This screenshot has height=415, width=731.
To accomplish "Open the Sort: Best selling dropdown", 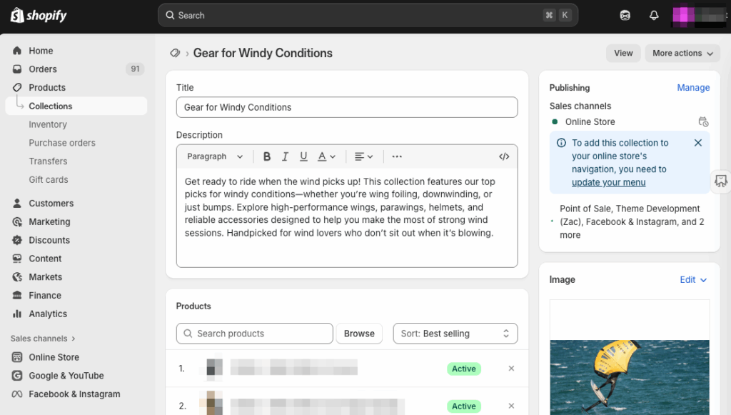I will point(455,334).
